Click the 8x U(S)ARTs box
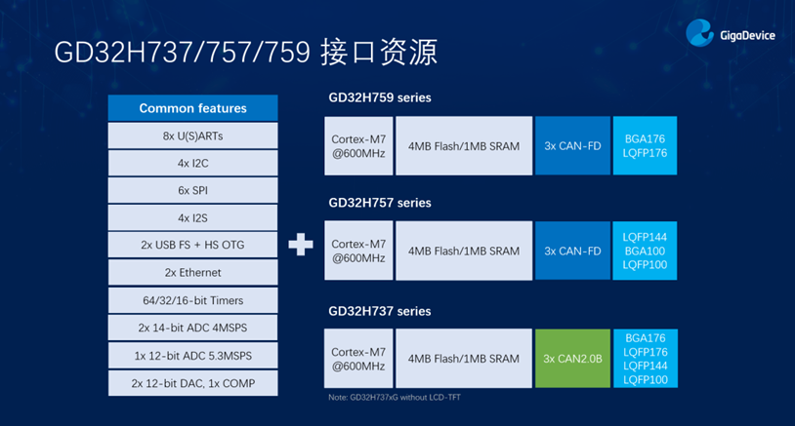The height and width of the screenshot is (426, 795). (x=192, y=136)
